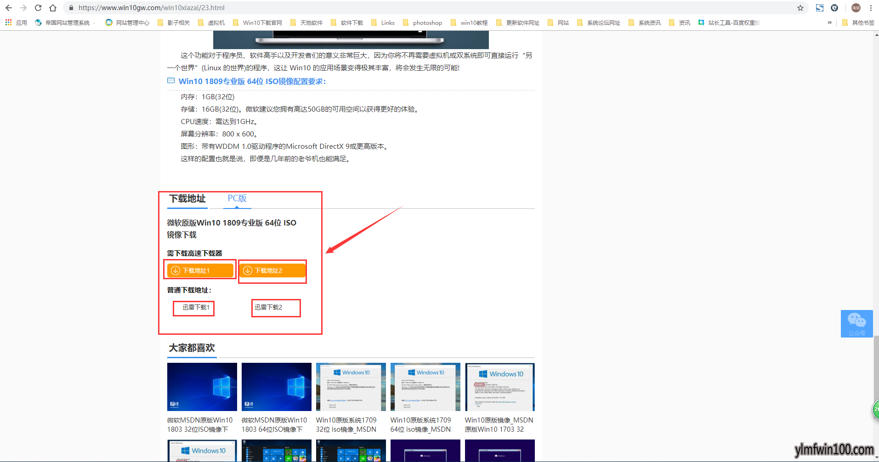Image resolution: width=879 pixels, height=462 pixels.
Task: Open the 更新软件网址 bookmark folder
Action: point(518,23)
